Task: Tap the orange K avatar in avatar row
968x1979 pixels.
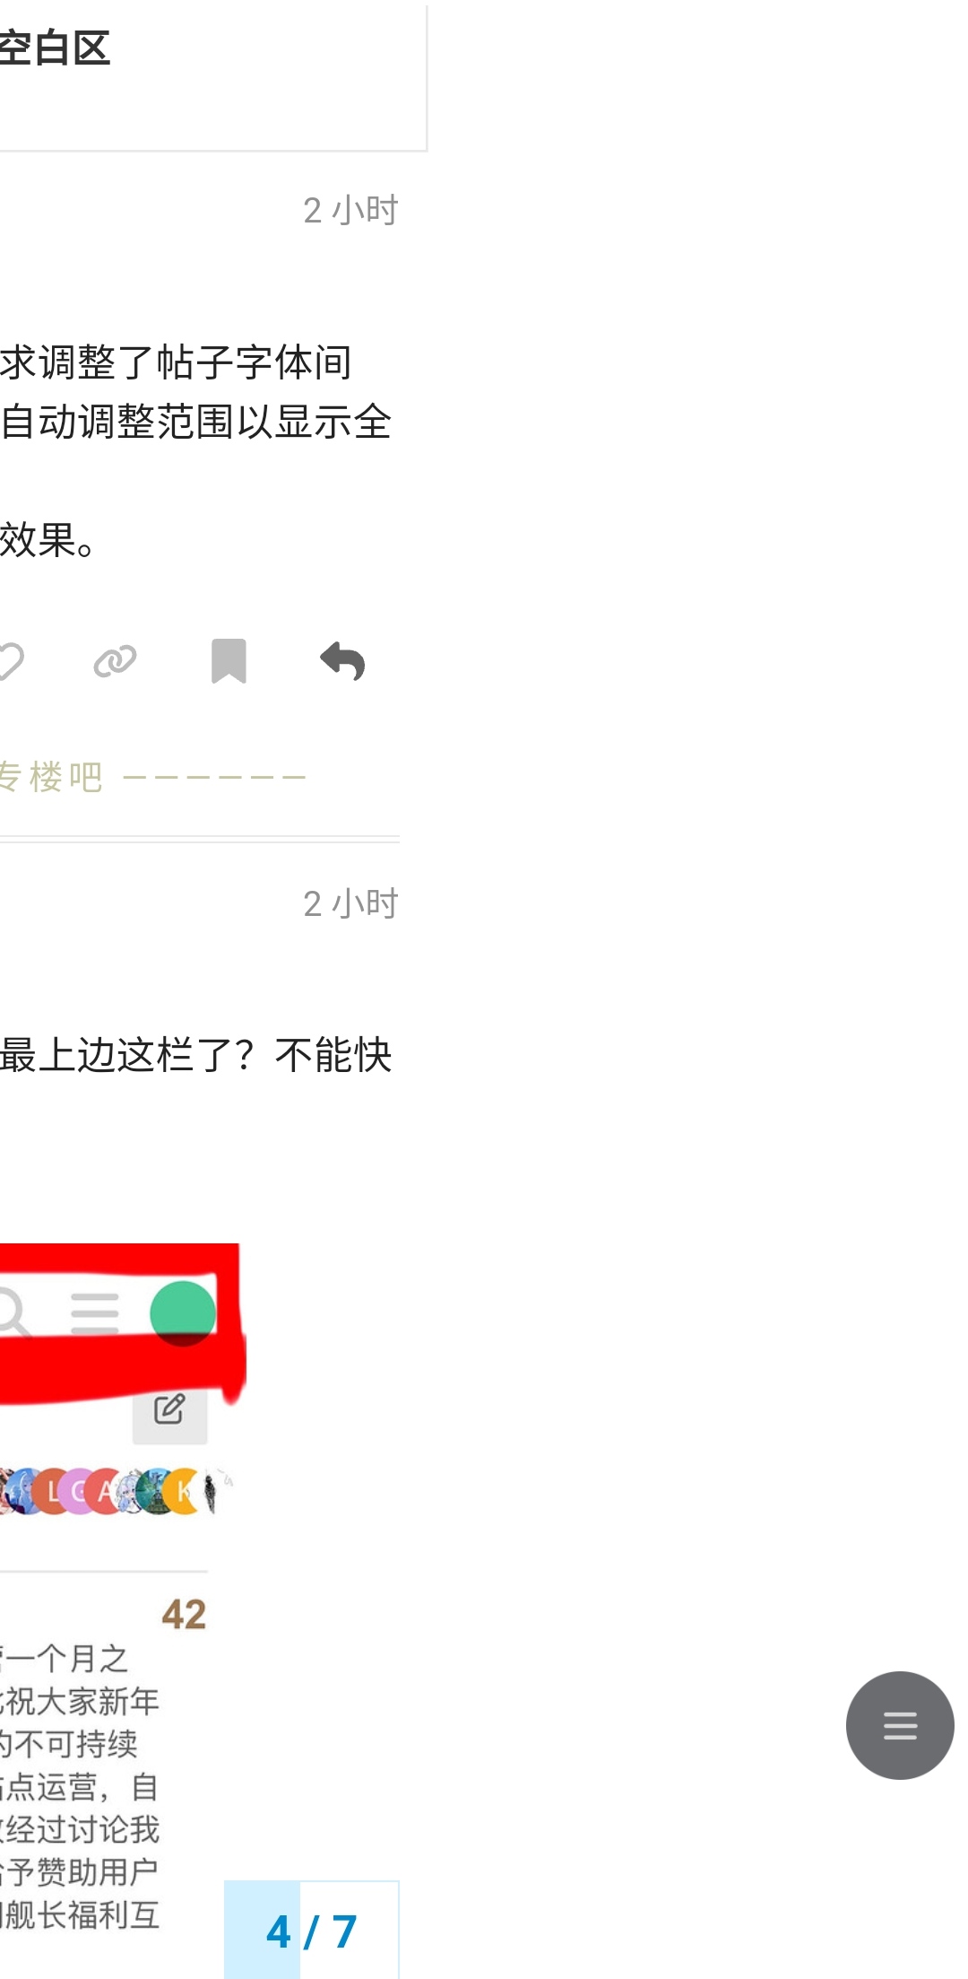Action: point(184,1491)
